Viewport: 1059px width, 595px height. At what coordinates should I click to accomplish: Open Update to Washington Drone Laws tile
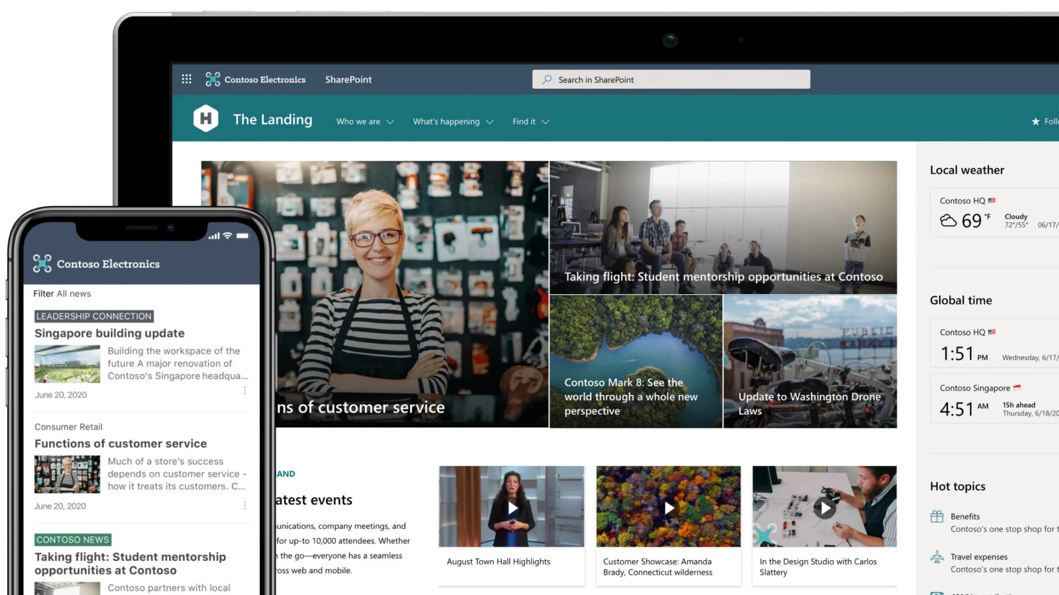coord(810,361)
